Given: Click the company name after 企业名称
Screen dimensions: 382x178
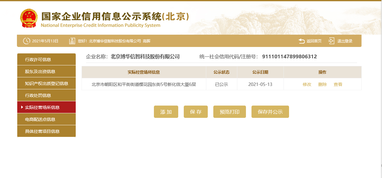Looking at the screenshot, I should [x=145, y=56].
